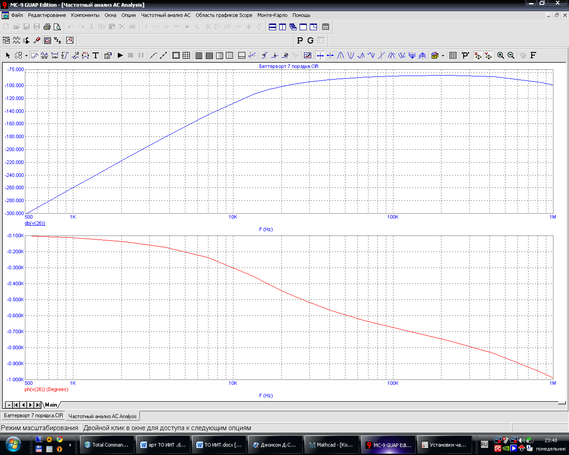This screenshot has width=569, height=455.
Task: Toggle the vertical grid lines button
Action: [x=199, y=55]
